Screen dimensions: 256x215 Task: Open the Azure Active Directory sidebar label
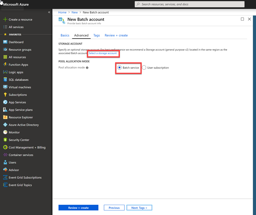(24, 125)
